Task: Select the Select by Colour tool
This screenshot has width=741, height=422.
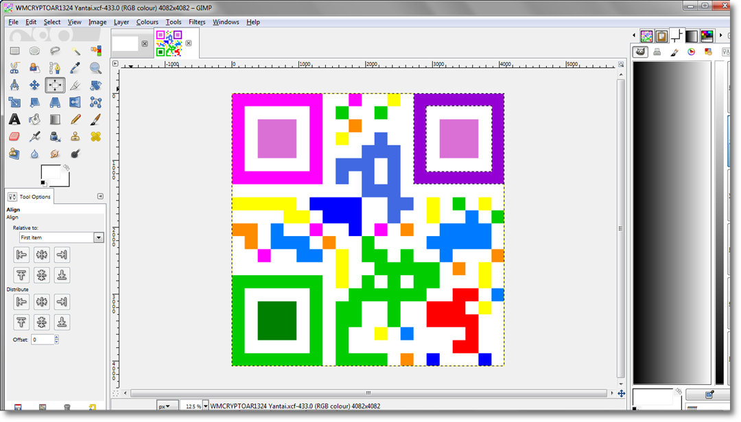Action: point(96,51)
